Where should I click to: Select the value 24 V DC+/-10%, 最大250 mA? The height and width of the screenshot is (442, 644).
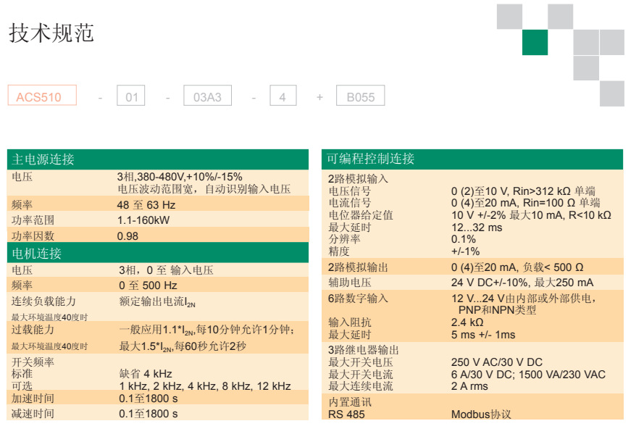pyautogui.click(x=522, y=283)
